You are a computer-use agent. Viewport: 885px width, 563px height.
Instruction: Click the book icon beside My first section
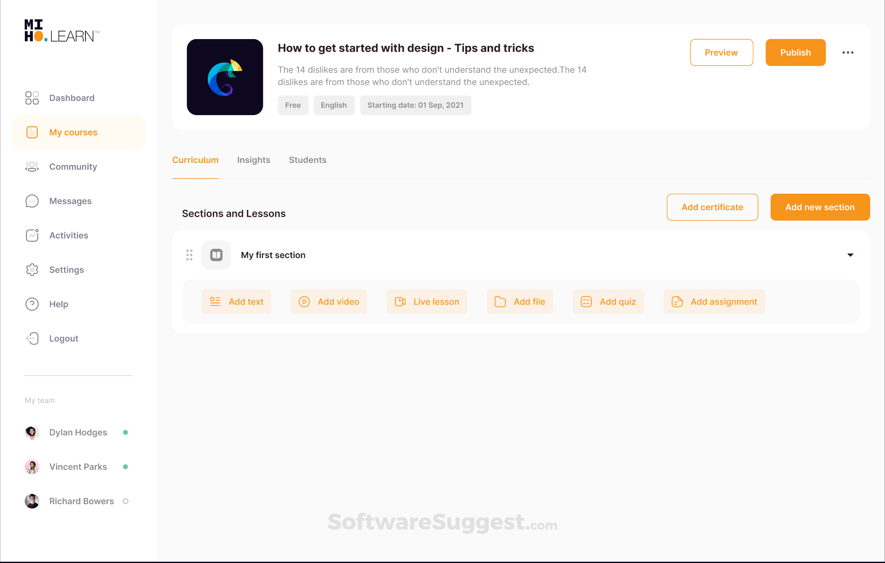coord(216,255)
